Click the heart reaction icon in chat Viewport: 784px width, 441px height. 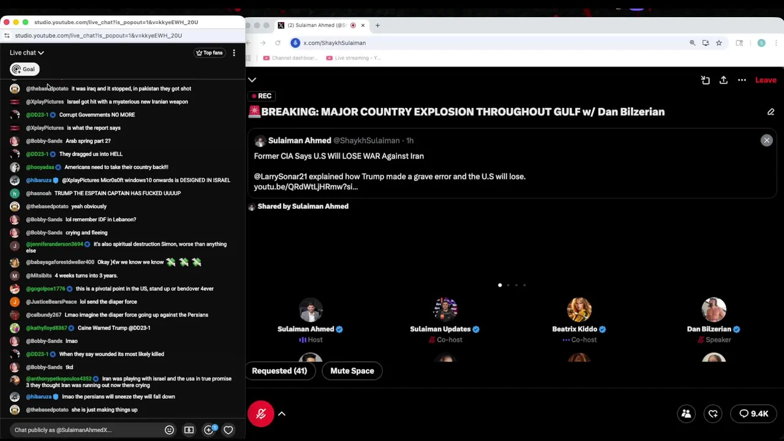tap(228, 430)
